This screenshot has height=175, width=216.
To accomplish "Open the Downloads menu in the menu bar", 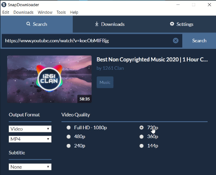I will 24,12.
